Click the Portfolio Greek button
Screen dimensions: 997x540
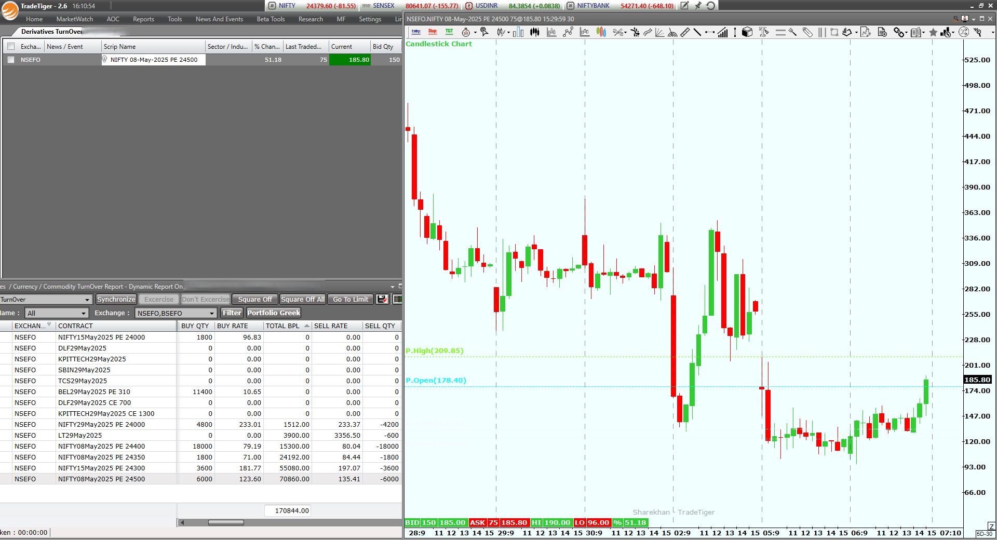point(274,313)
